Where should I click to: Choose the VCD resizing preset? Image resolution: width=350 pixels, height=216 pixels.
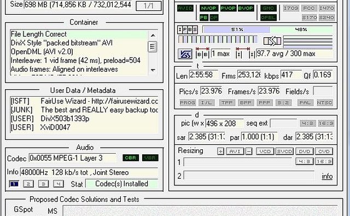265,151
